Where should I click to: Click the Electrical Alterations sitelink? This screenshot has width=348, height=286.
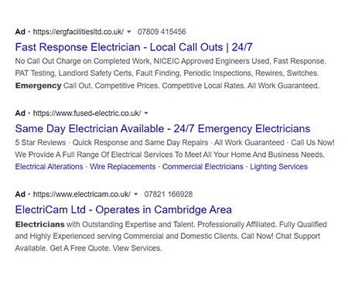49,167
